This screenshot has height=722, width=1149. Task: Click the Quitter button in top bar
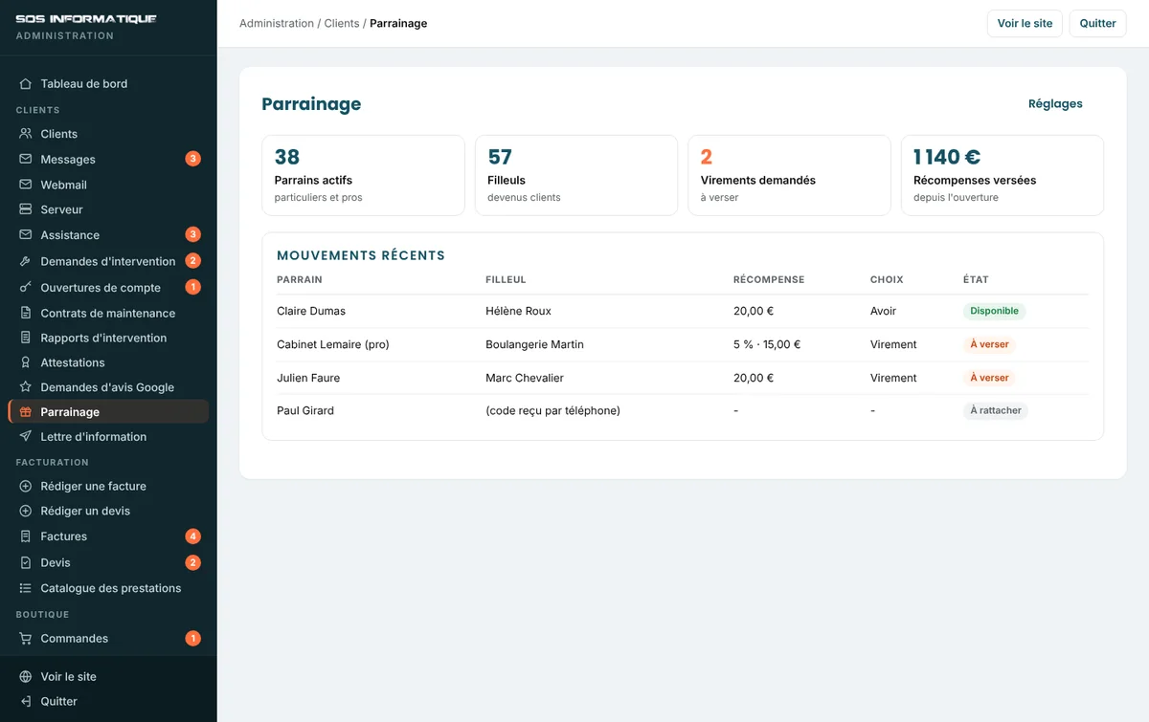[x=1097, y=23]
